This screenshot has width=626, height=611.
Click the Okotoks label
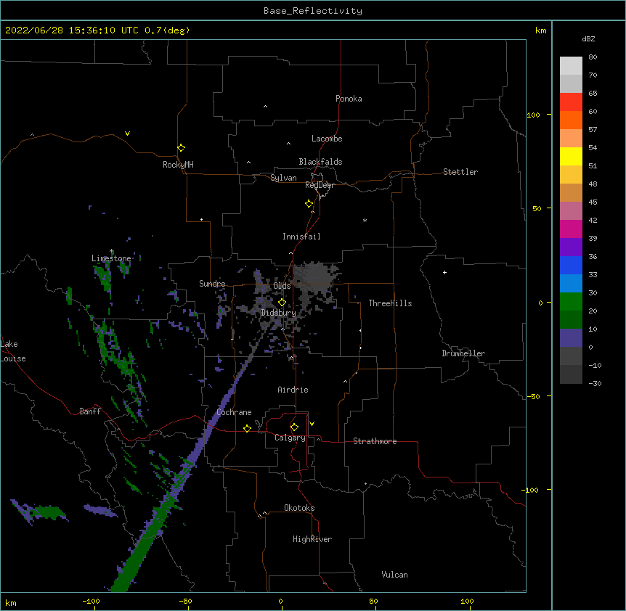click(x=299, y=508)
